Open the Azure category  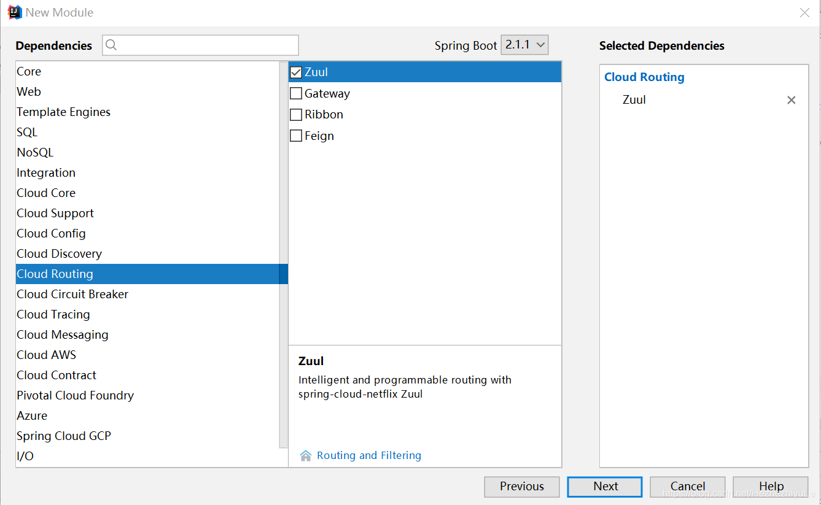tap(147, 416)
